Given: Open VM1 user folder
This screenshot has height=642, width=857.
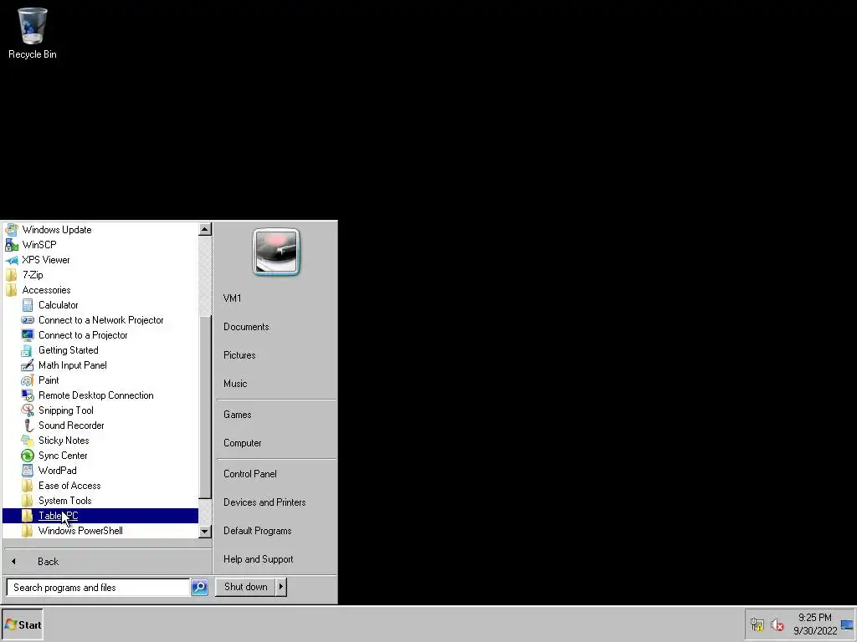Looking at the screenshot, I should click(233, 298).
